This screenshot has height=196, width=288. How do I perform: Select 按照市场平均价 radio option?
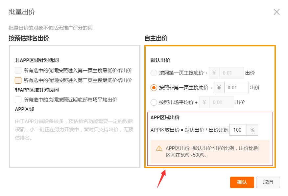pyautogui.click(x=153, y=102)
